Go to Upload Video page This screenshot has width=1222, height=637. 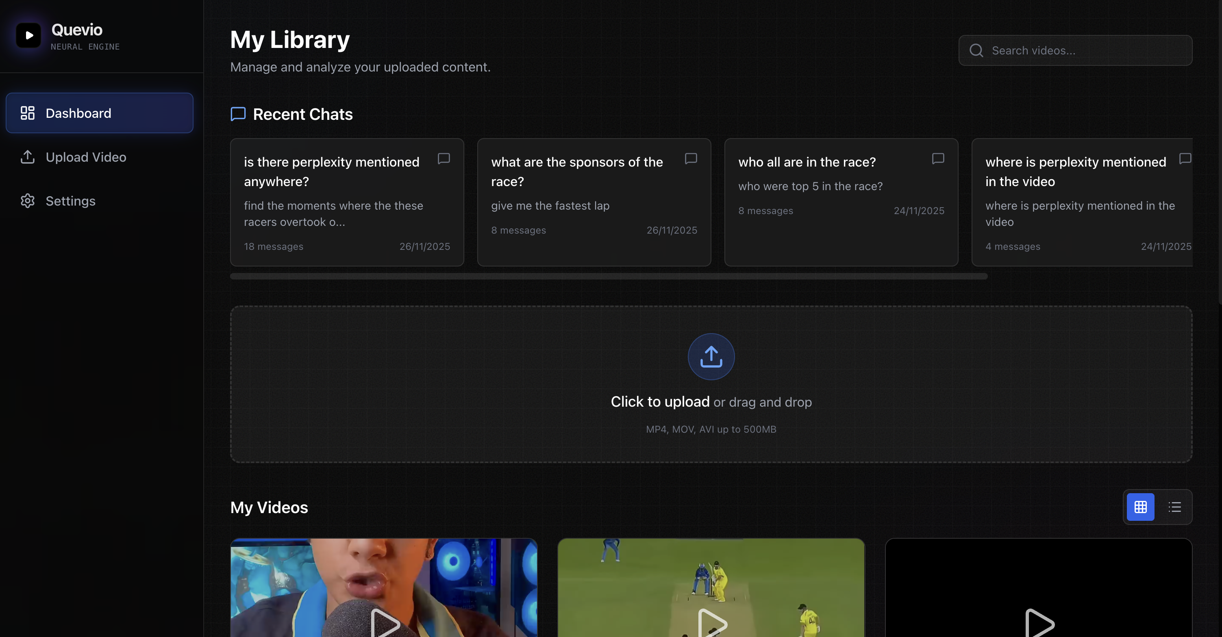point(85,157)
